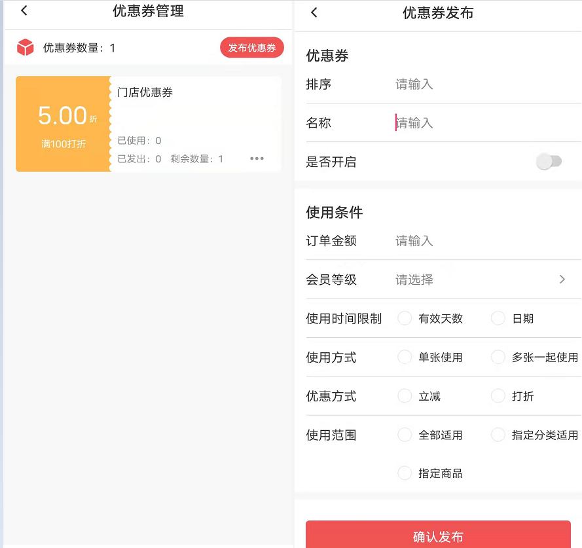Open the 会员等级 请选择 field
The height and width of the screenshot is (548, 582).
tap(414, 280)
